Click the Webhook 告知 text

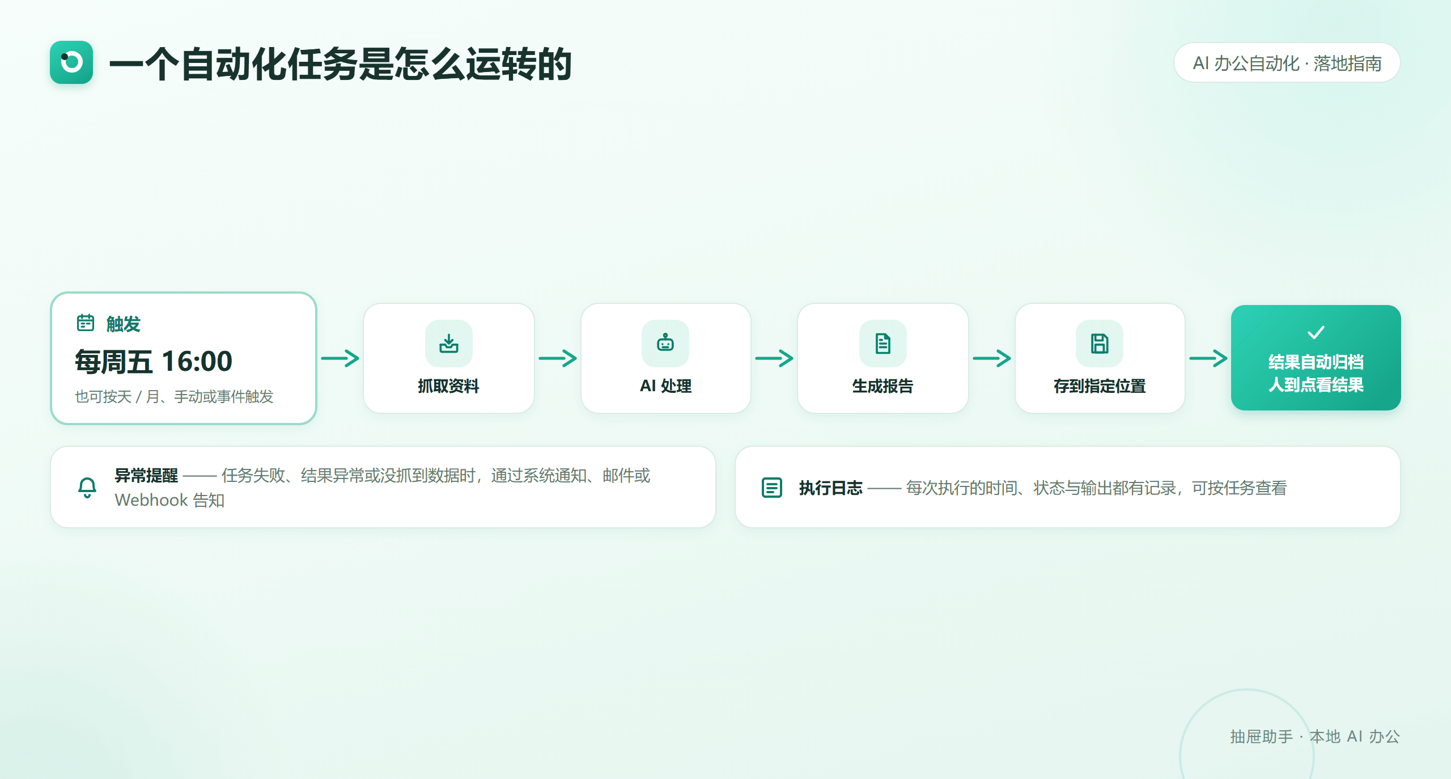[x=169, y=500]
